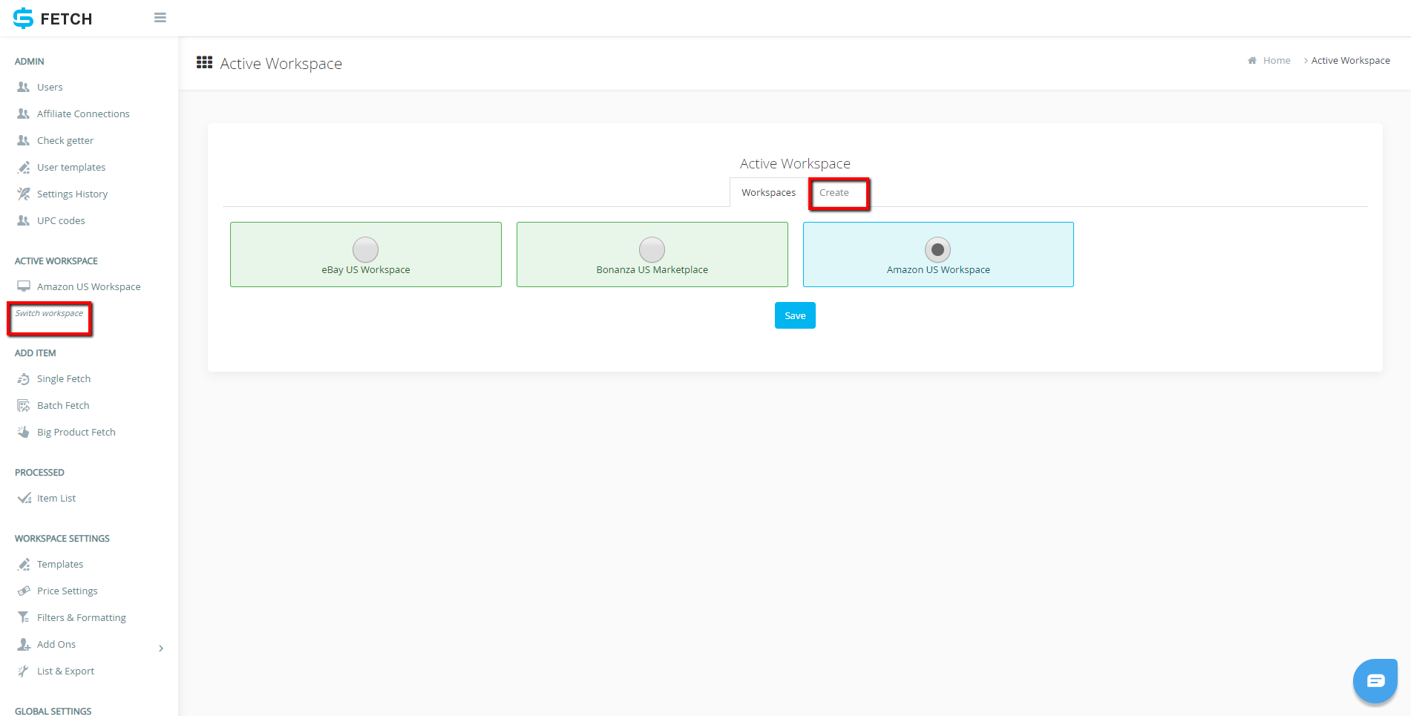Click the Fetch logo icon
Image resolution: width=1411 pixels, height=716 pixels.
coord(23,18)
